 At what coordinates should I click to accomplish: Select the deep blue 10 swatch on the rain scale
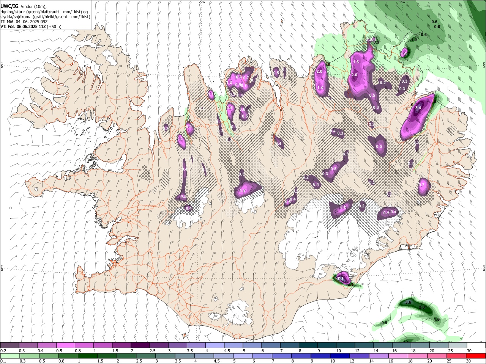[x=339, y=356]
